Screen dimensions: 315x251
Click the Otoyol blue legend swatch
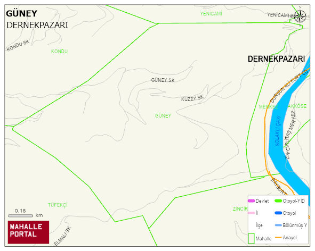(278, 213)
